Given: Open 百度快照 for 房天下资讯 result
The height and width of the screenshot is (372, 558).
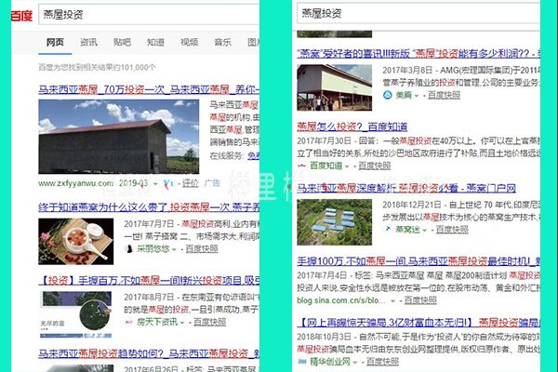Looking at the screenshot, I should 209,322.
